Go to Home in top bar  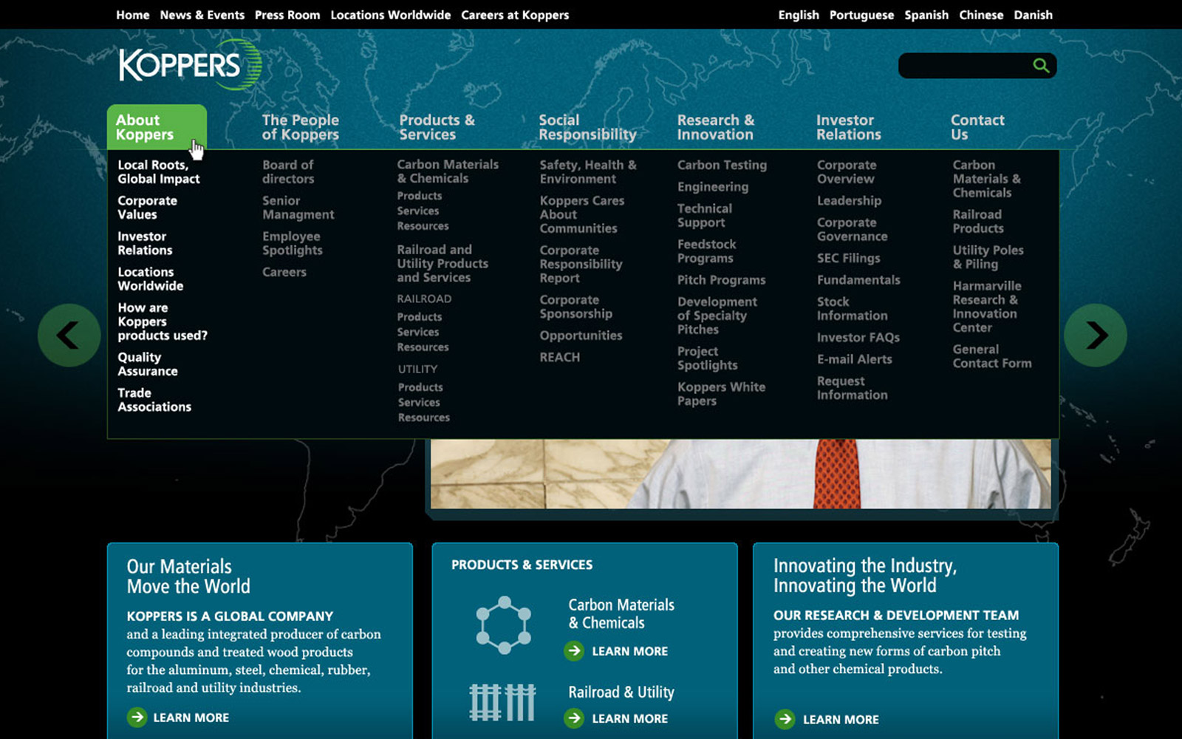coord(132,15)
